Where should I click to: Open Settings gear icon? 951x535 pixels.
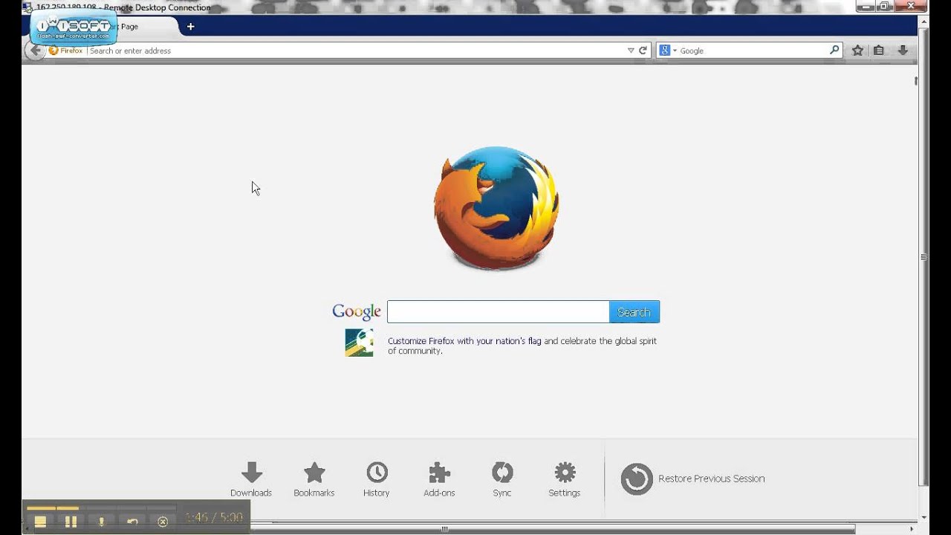point(565,479)
